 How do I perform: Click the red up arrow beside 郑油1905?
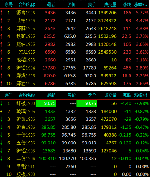(x=1, y=84)
